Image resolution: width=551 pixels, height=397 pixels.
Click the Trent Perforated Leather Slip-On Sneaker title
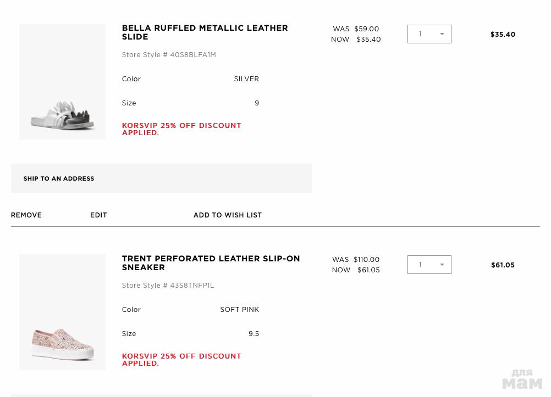tap(211, 263)
